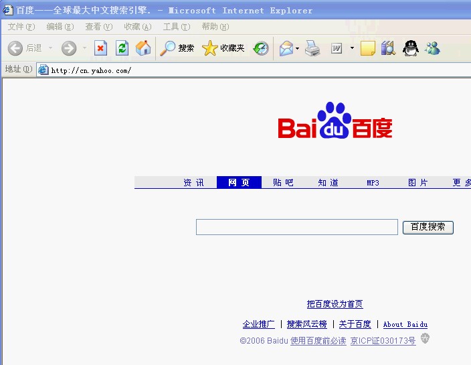The width and height of the screenshot is (471, 365).
Task: Open the 使用百度前必读 link
Action: coord(318,341)
